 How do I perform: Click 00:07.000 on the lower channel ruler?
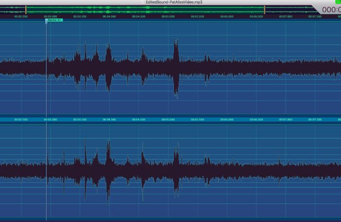(x=286, y=120)
